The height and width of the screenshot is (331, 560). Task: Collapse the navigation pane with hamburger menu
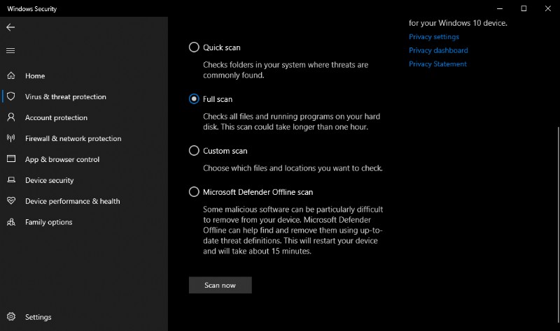[10, 50]
